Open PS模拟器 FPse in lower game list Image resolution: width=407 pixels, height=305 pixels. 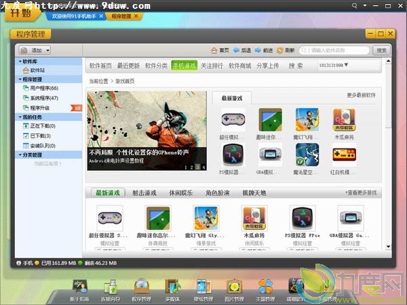pos(303,218)
